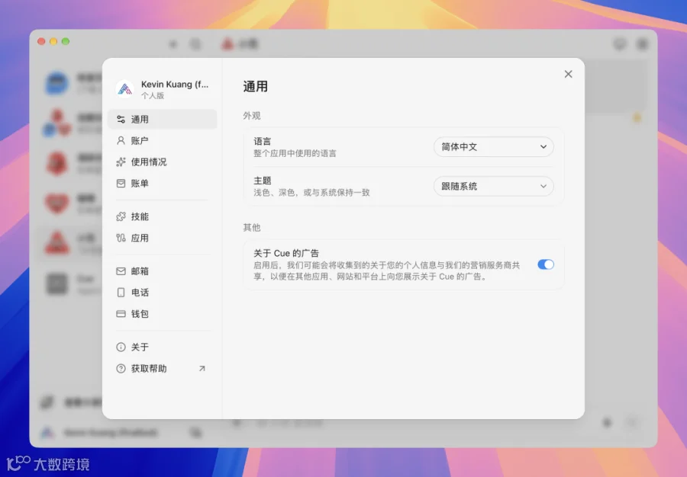Viewport: 687px width, 477px height.
Task: Open the 电话 phone section
Action: coord(162,293)
